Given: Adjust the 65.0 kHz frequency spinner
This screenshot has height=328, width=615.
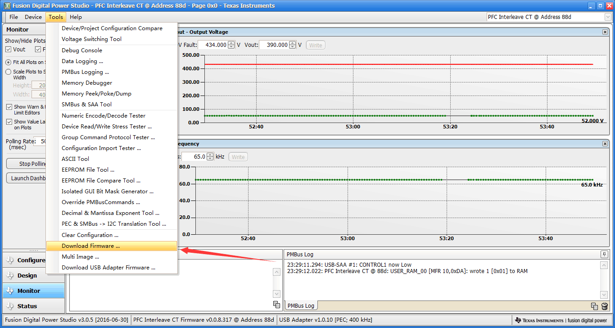Looking at the screenshot, I should click(210, 157).
